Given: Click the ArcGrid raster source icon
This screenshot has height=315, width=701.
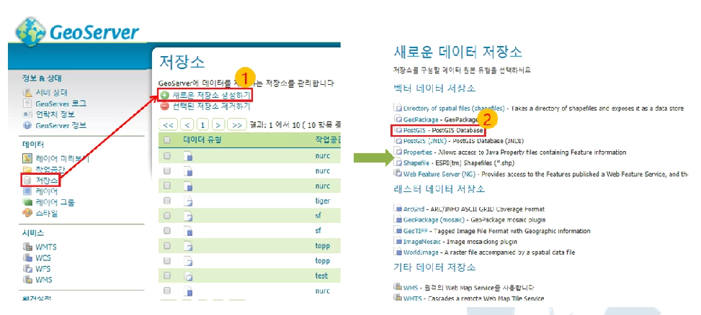Looking at the screenshot, I should [x=398, y=209].
